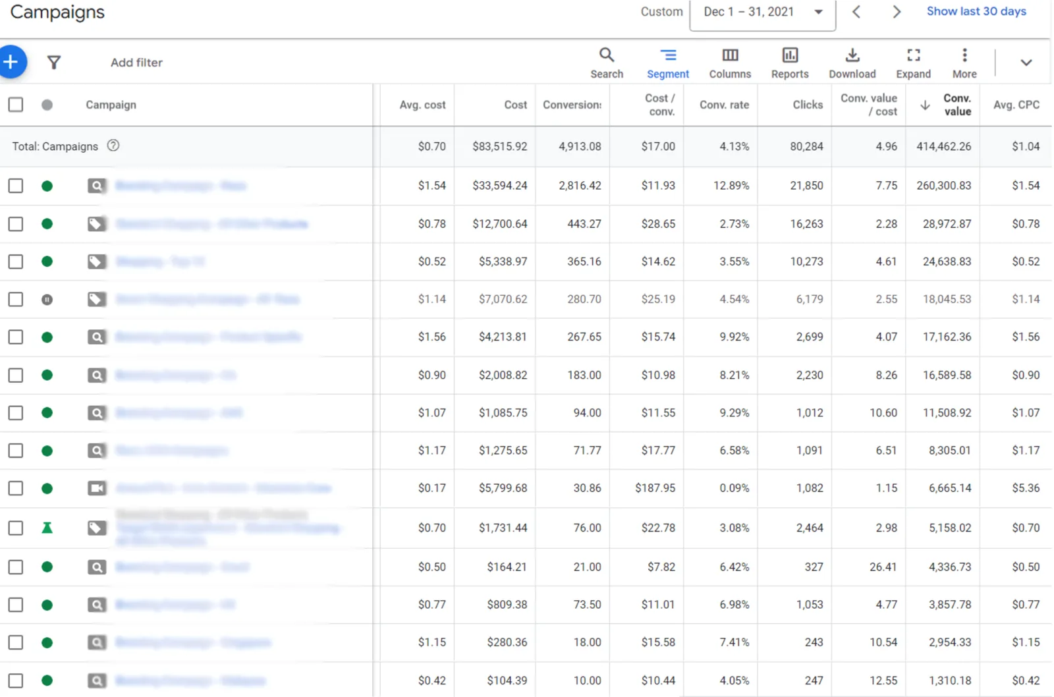Viewport: 1054px width, 697px height.
Task: Click Show last 30 days link
Action: (976, 11)
